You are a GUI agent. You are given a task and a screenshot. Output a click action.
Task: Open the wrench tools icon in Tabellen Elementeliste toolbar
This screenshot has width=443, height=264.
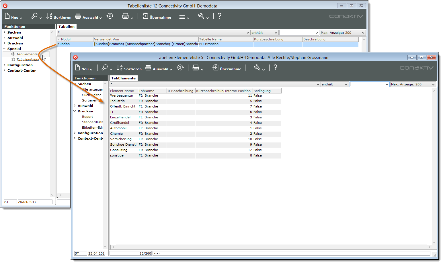[x=257, y=68]
